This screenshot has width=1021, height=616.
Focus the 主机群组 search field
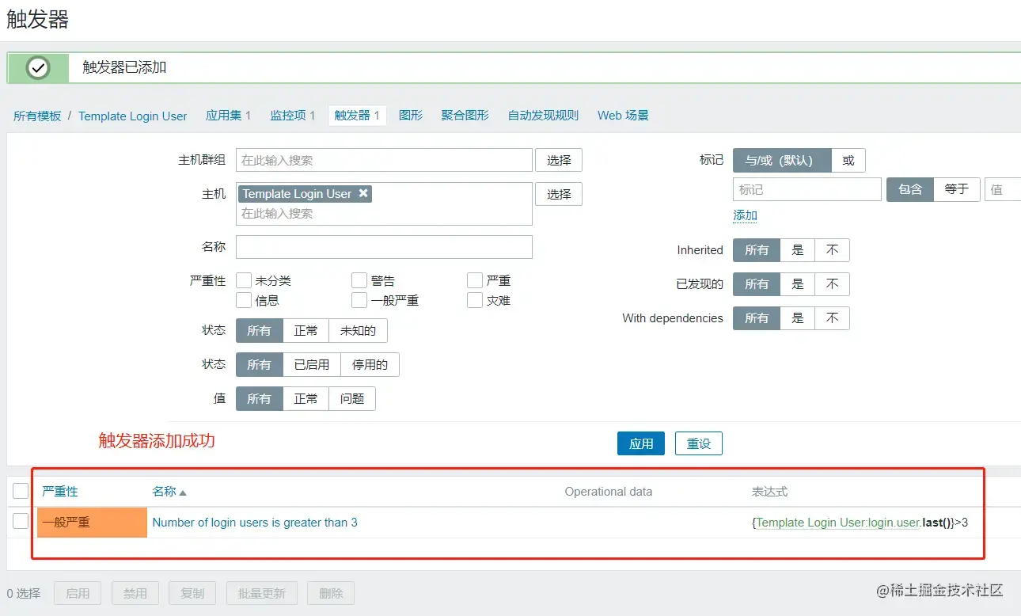click(384, 160)
